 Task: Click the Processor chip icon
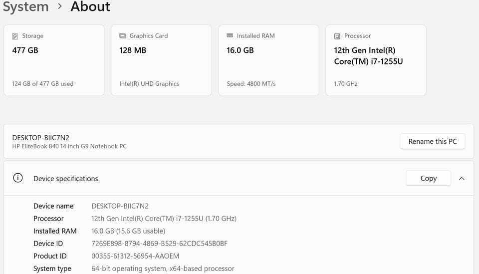tap(337, 36)
